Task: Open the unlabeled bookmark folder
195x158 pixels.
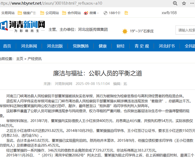Action: coord(126,13)
